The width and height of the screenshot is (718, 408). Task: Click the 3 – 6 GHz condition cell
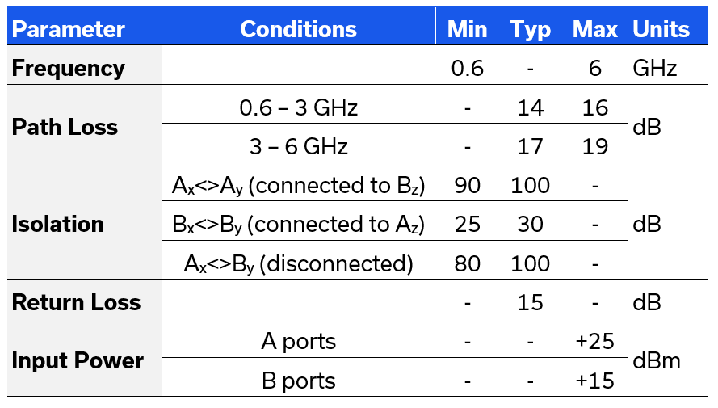pyautogui.click(x=298, y=147)
